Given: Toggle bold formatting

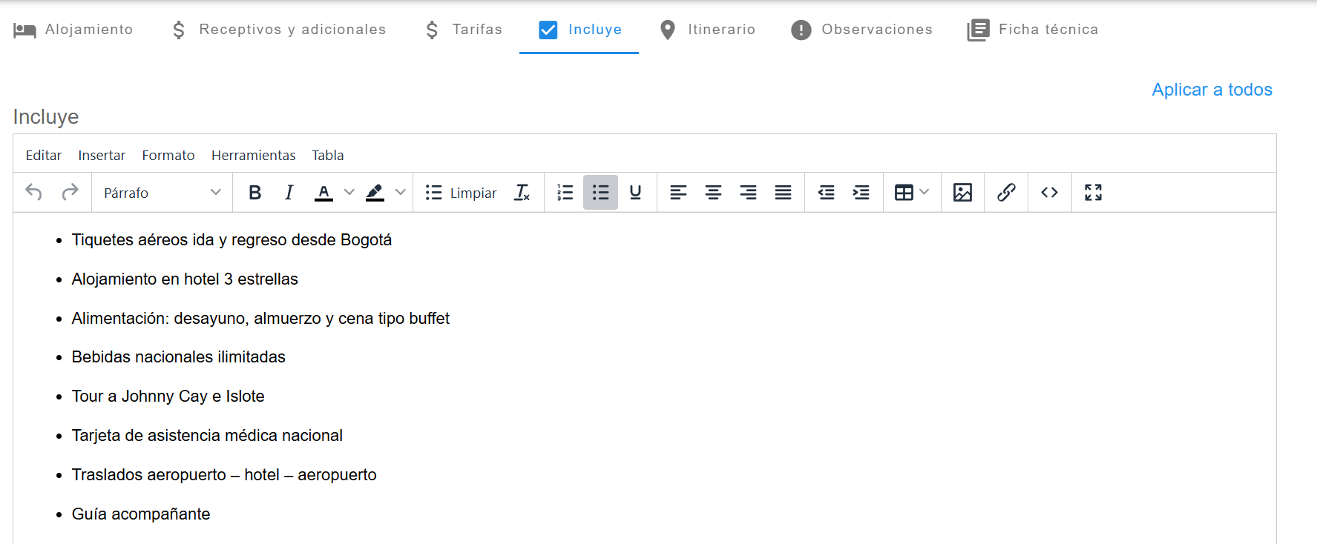Looking at the screenshot, I should [254, 193].
